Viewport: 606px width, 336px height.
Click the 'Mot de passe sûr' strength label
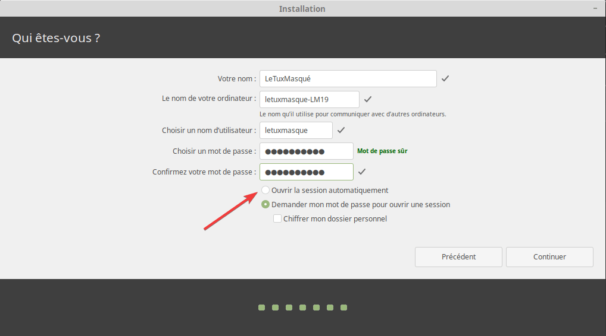(x=382, y=151)
